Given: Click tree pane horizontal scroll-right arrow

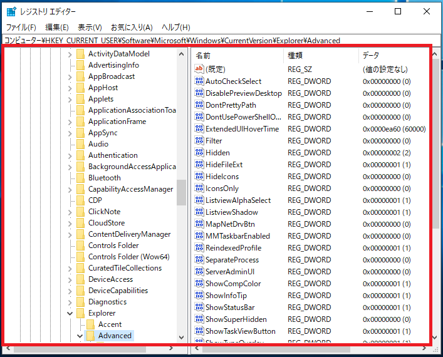Looking at the screenshot, I should (x=171, y=348).
